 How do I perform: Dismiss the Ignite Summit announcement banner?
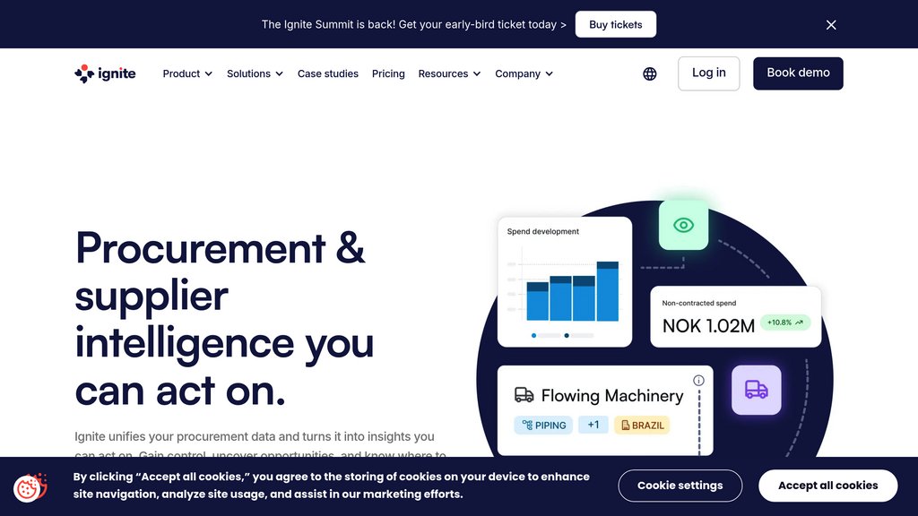pos(831,25)
